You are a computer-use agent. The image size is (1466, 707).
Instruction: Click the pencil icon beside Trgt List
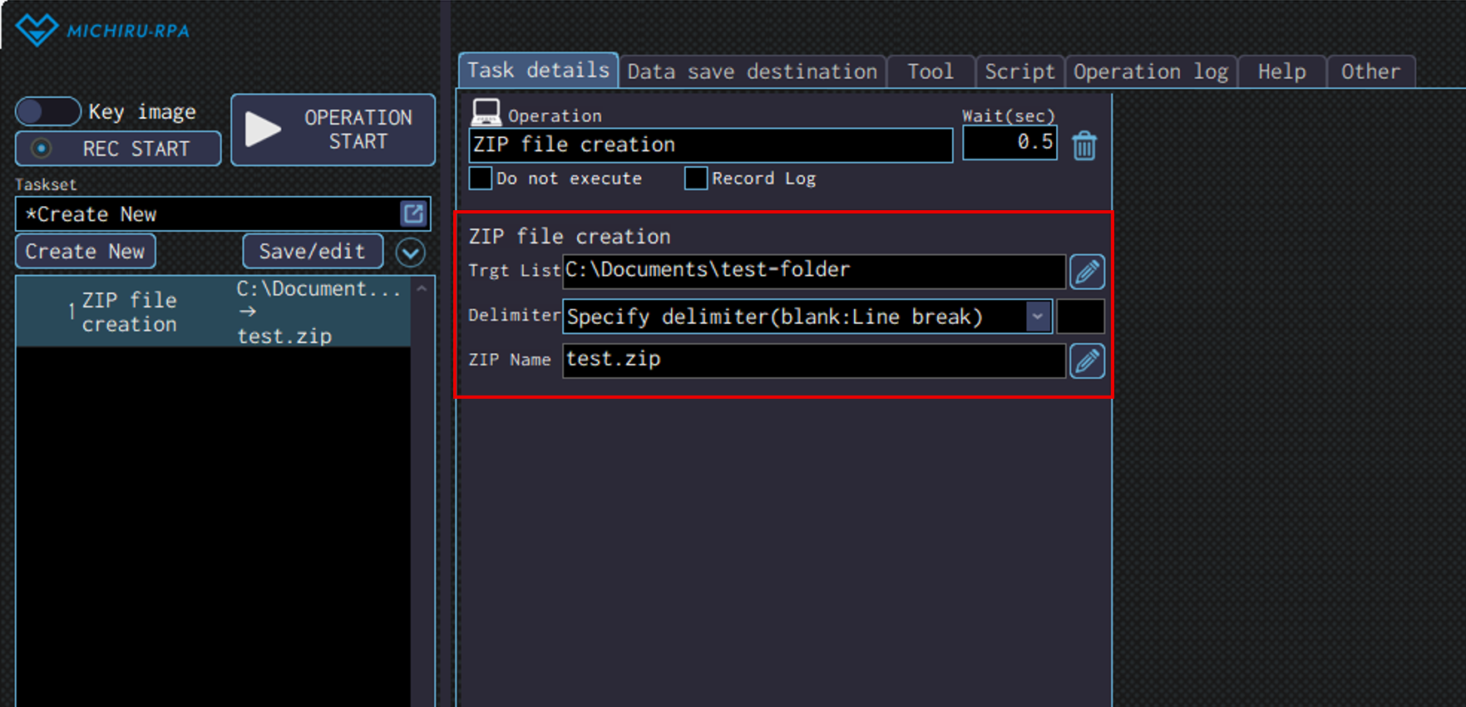(1086, 272)
